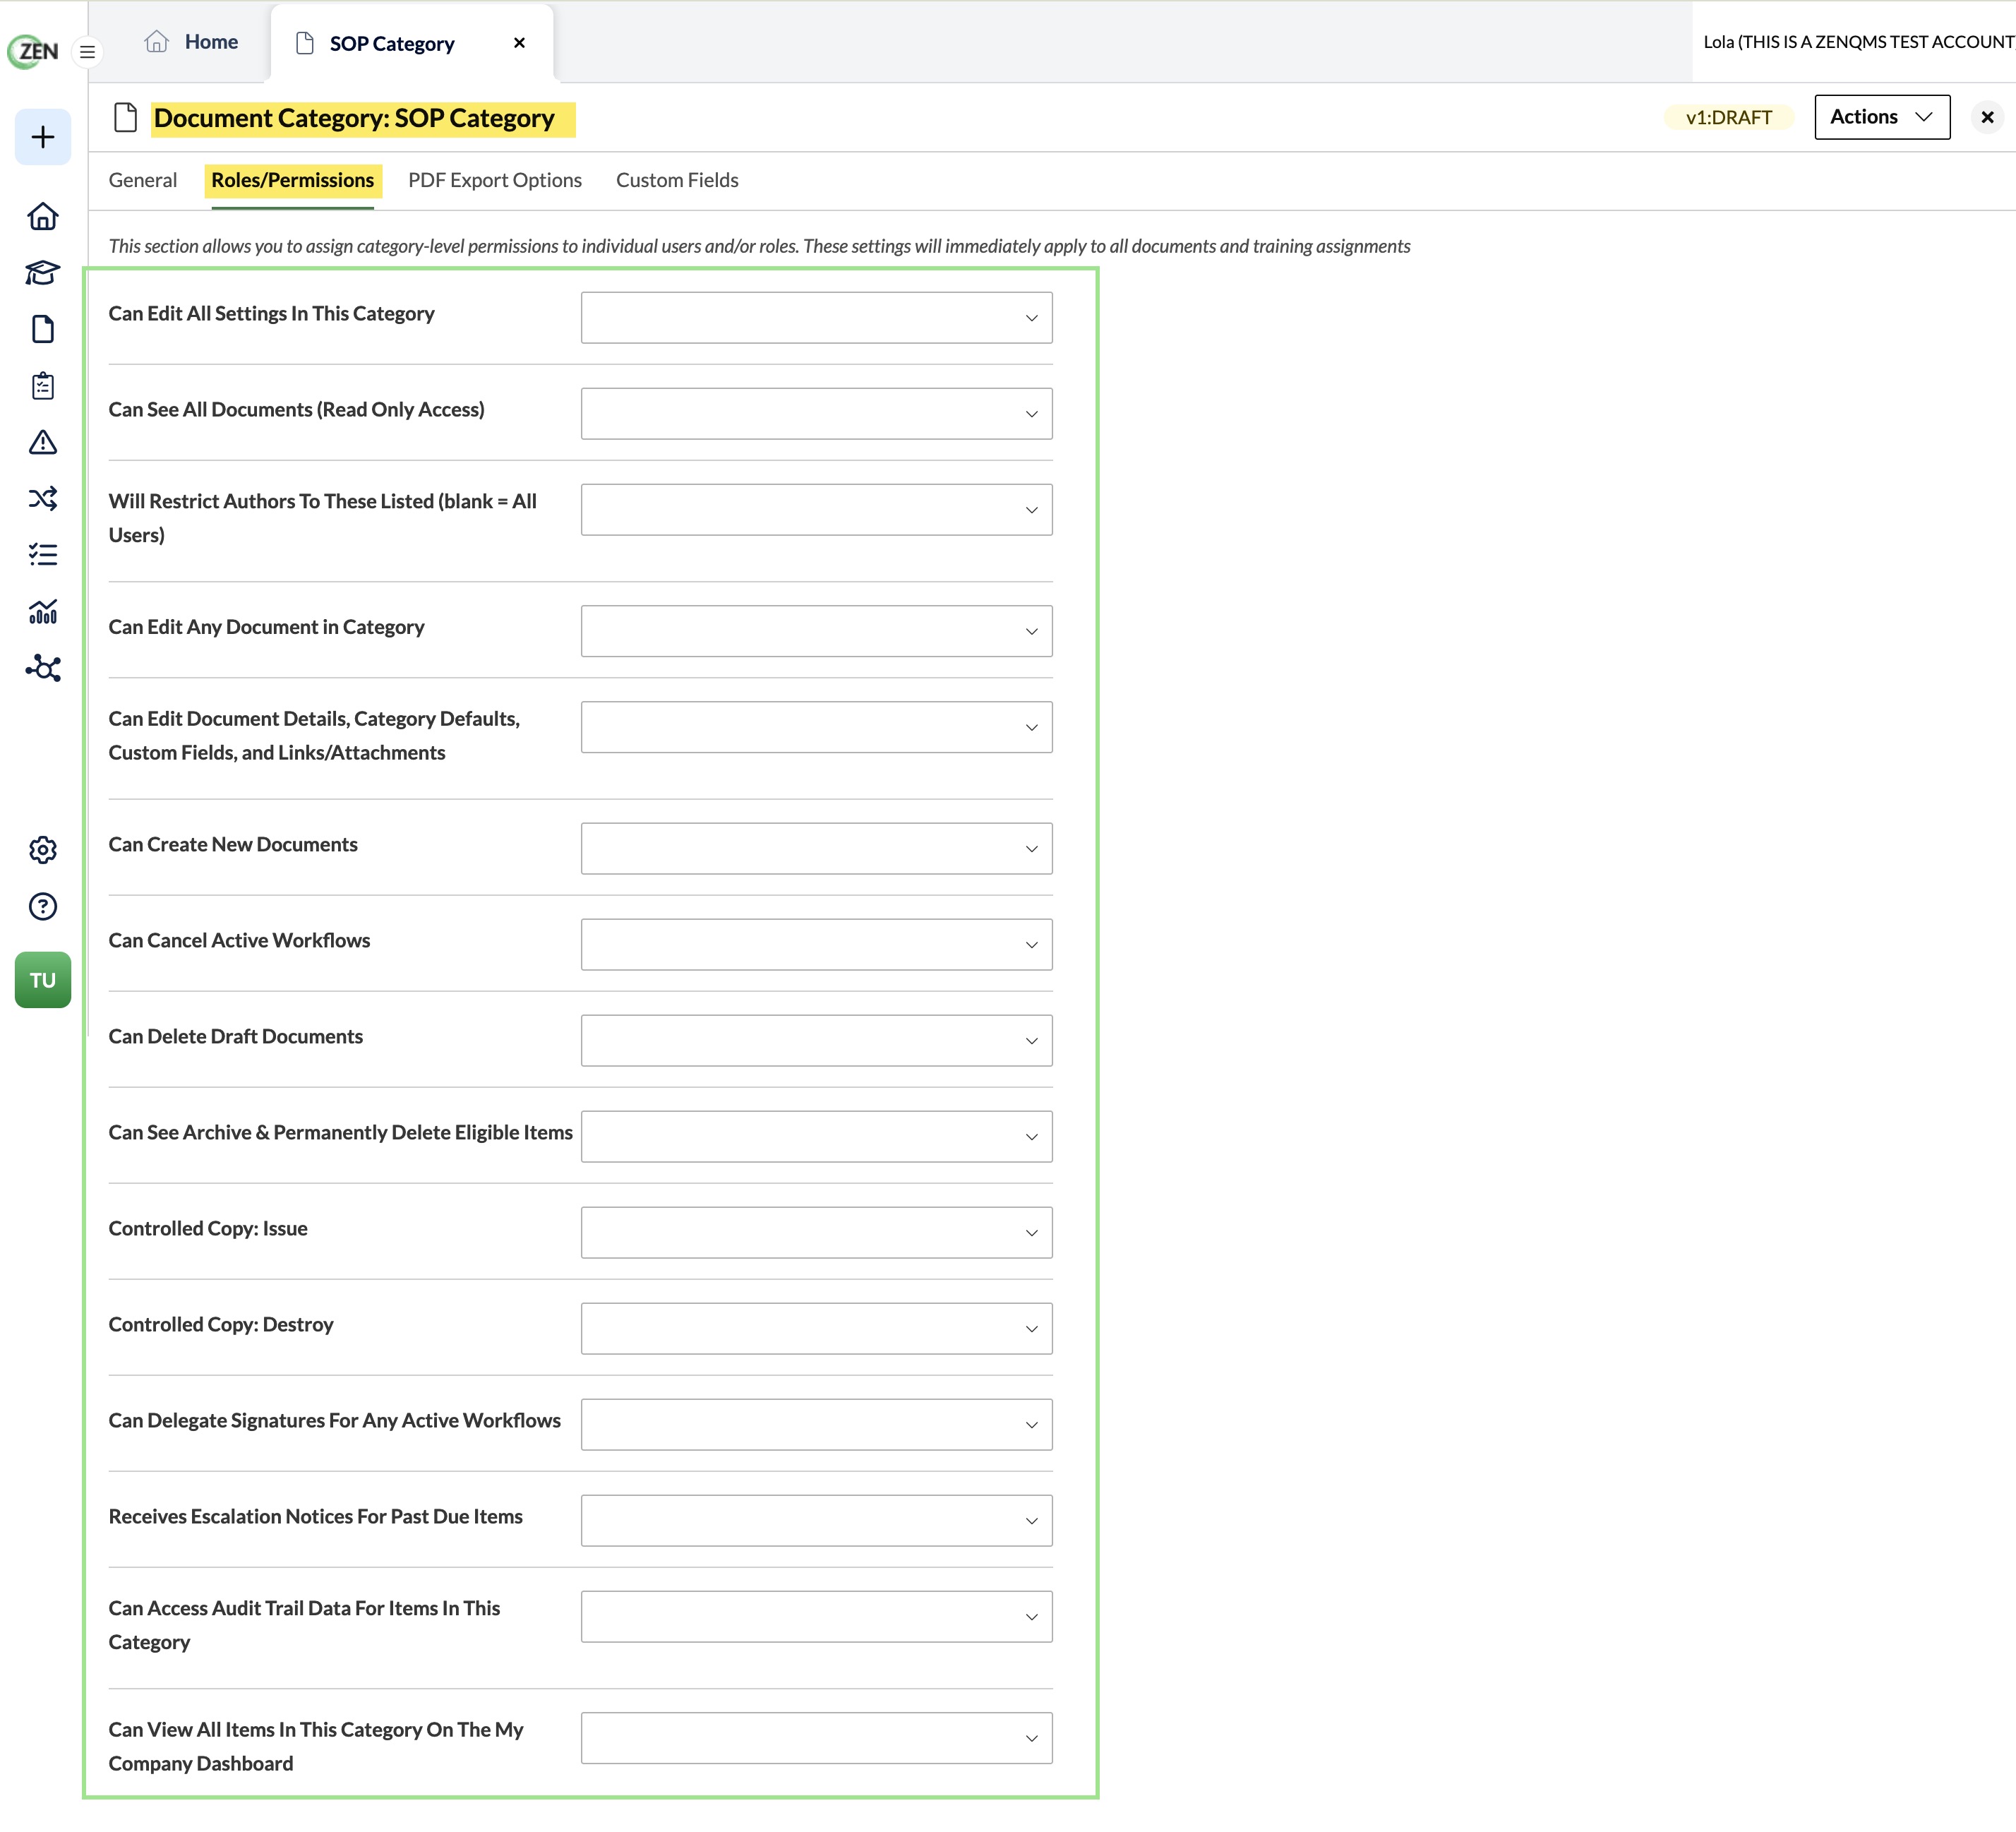Expand Can Edit All Settings dropdown
Screen dimensions: 2016x1832
816,318
